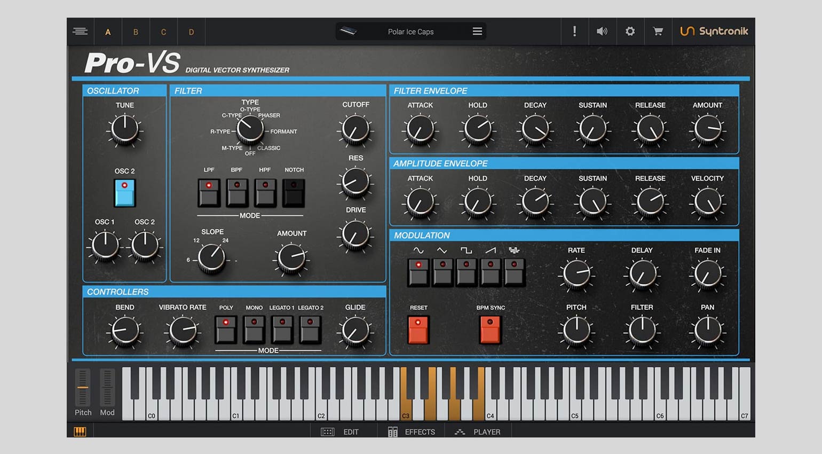The height and width of the screenshot is (454, 822).
Task: Disable the BPM Sync red button
Action: (490, 329)
